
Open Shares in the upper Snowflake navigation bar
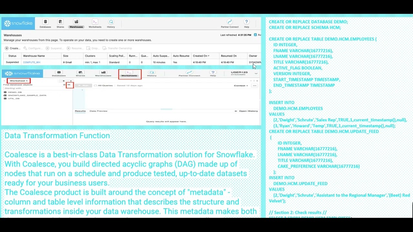point(60,24)
